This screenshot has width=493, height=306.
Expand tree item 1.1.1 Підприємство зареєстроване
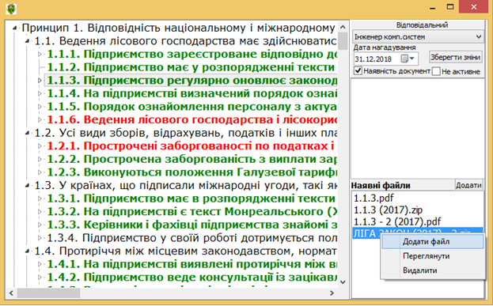[40, 54]
